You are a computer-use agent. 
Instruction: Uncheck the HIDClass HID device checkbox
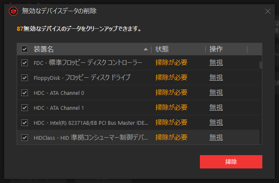point(25,138)
